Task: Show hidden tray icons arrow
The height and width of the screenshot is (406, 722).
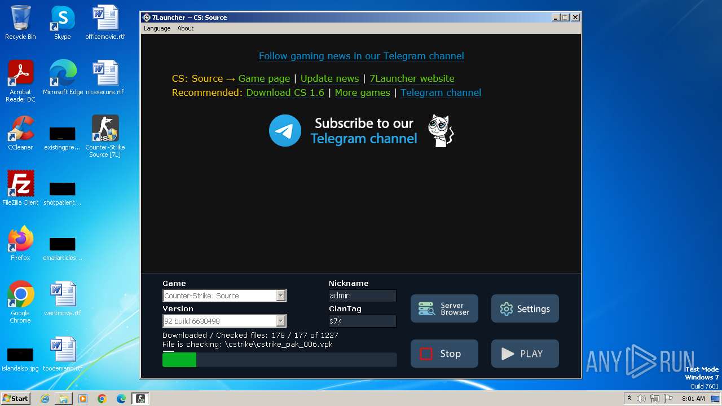Action: click(629, 399)
